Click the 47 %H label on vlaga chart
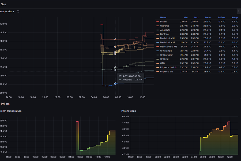This screenshot has width=241, height=161. coord(126,123)
